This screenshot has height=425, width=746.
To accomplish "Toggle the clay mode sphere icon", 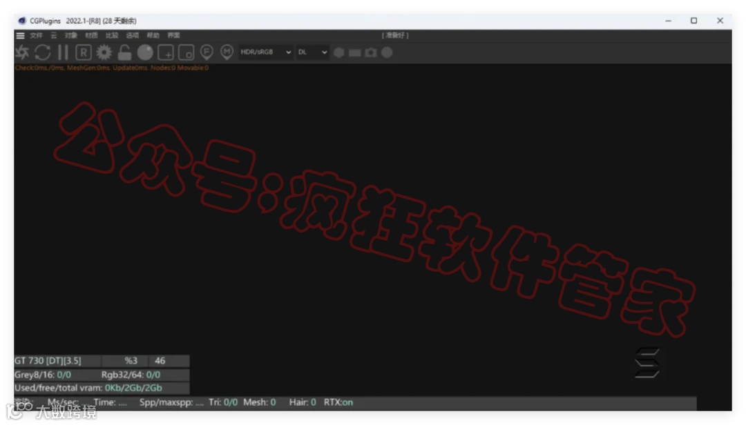I will pos(145,52).
